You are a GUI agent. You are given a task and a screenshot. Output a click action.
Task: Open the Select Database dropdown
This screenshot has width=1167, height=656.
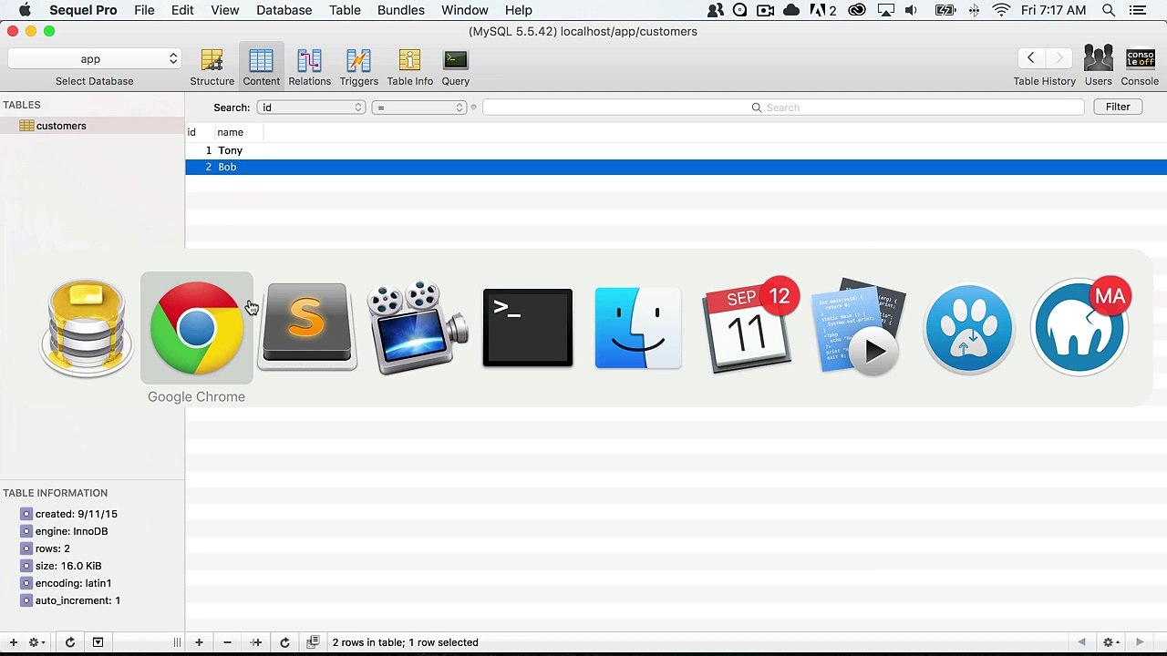[x=95, y=58]
